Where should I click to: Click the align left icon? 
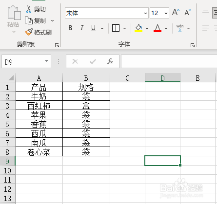(x=206, y=28)
